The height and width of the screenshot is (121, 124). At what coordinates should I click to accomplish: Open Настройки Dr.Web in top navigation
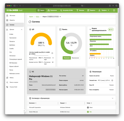(x=67, y=10)
